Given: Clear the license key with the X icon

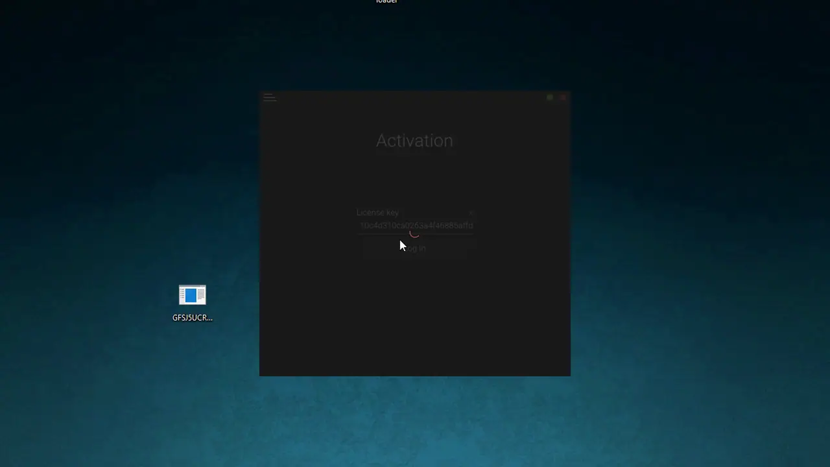Looking at the screenshot, I should tap(471, 213).
